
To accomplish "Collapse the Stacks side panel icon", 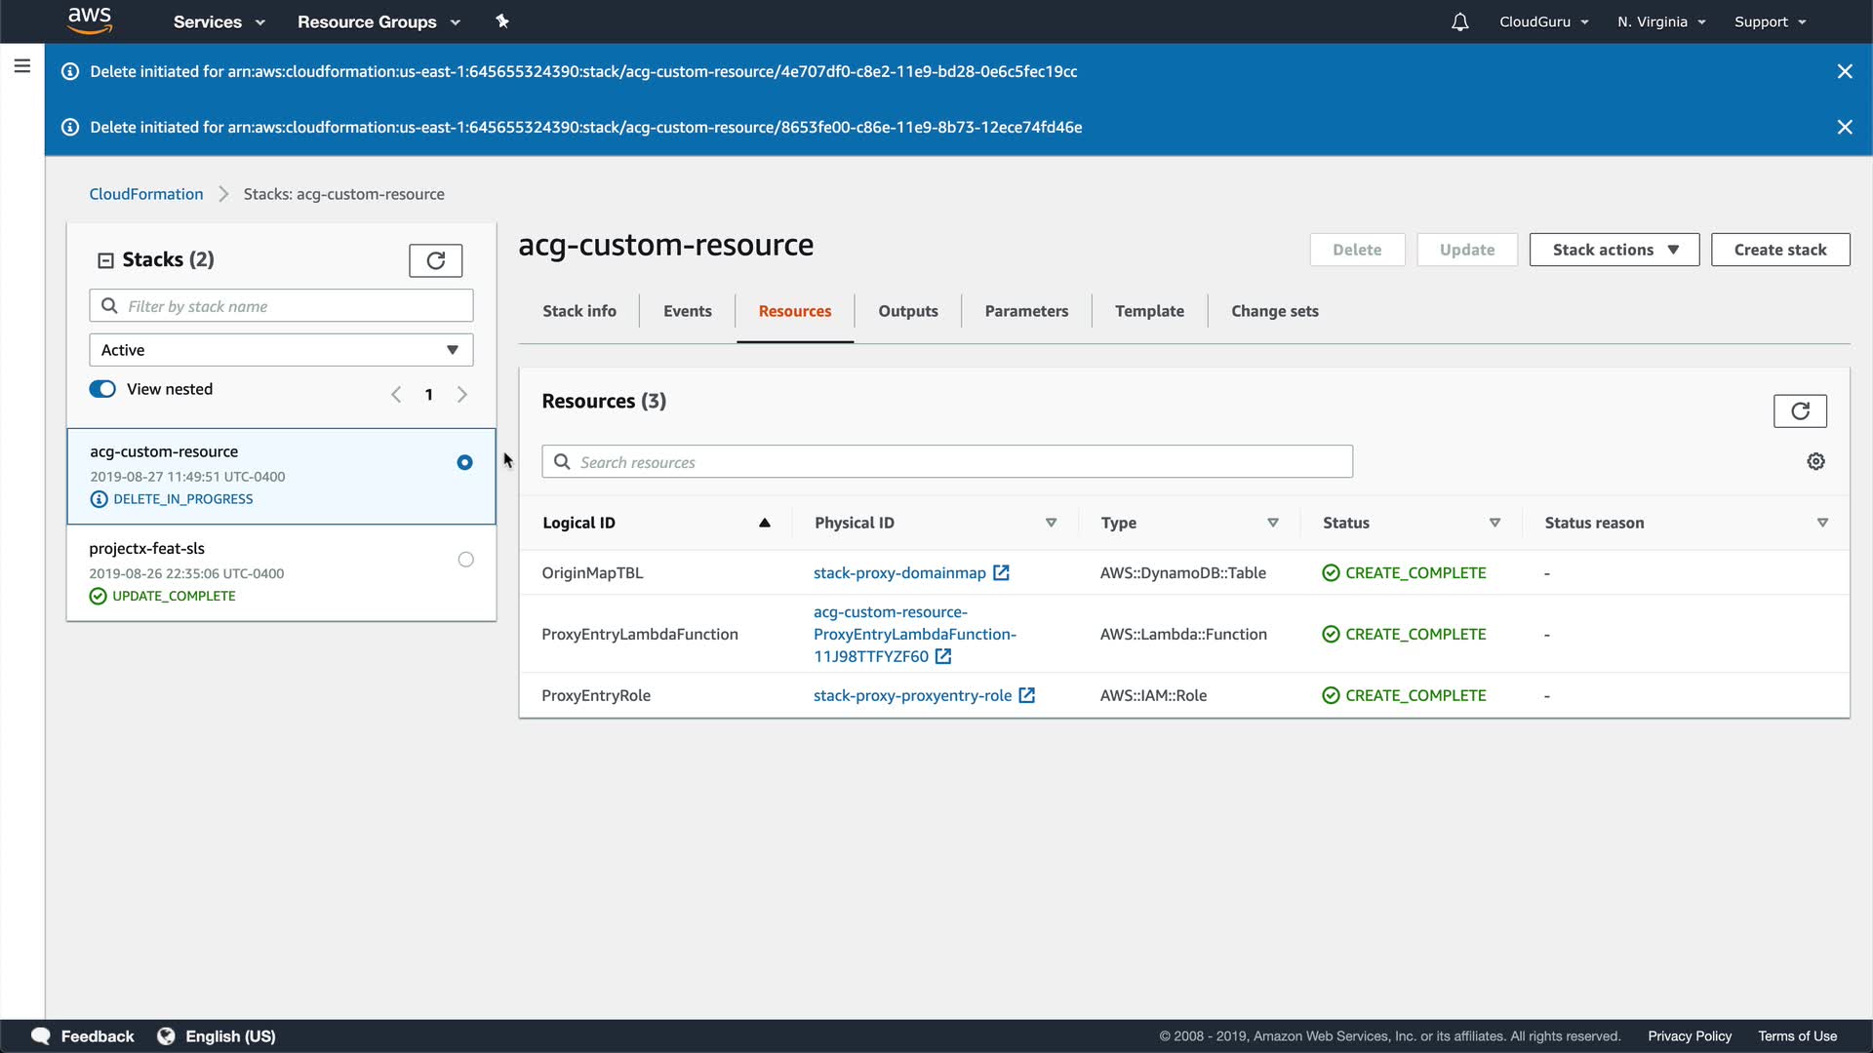I will pyautogui.click(x=105, y=260).
